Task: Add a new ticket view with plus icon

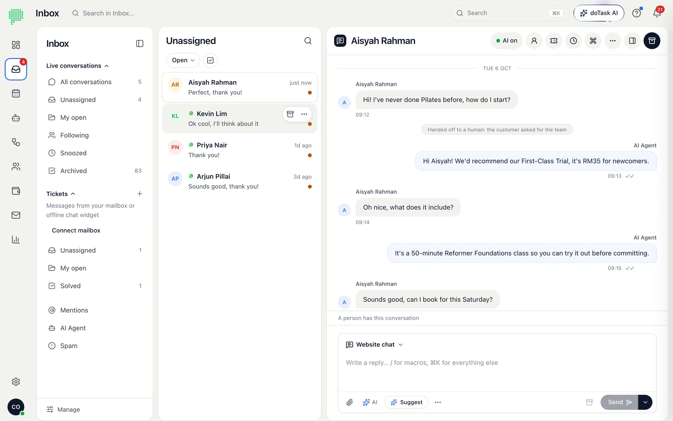Action: pos(140,194)
